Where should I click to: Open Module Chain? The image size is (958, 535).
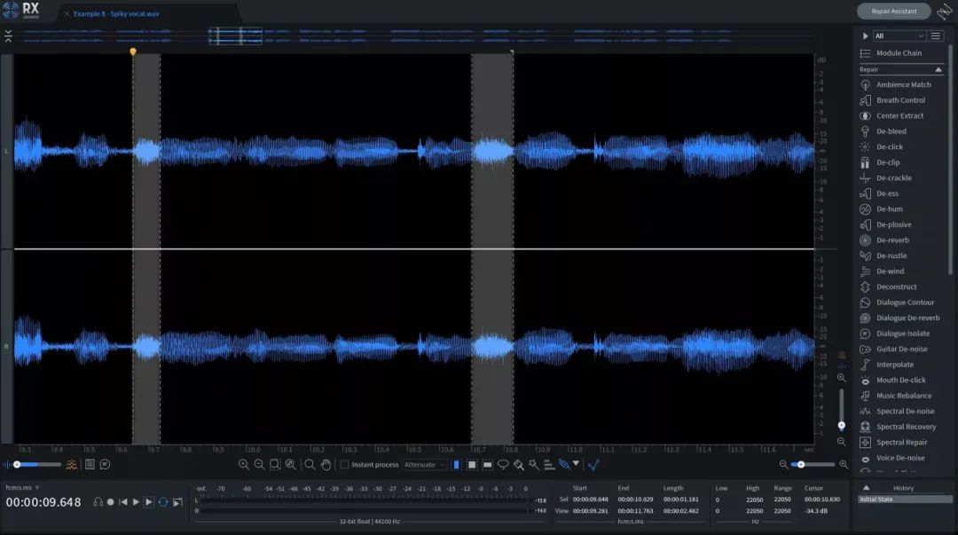point(891,53)
